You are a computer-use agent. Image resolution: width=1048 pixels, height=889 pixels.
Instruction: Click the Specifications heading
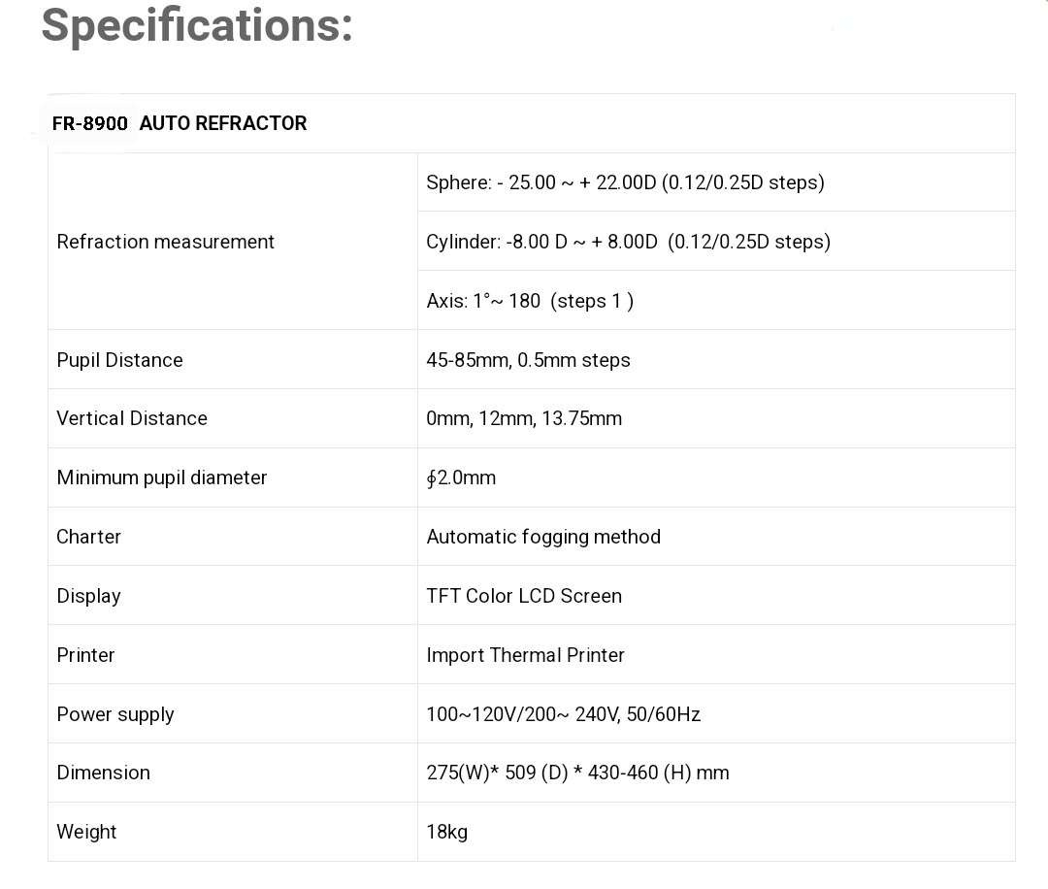click(197, 26)
